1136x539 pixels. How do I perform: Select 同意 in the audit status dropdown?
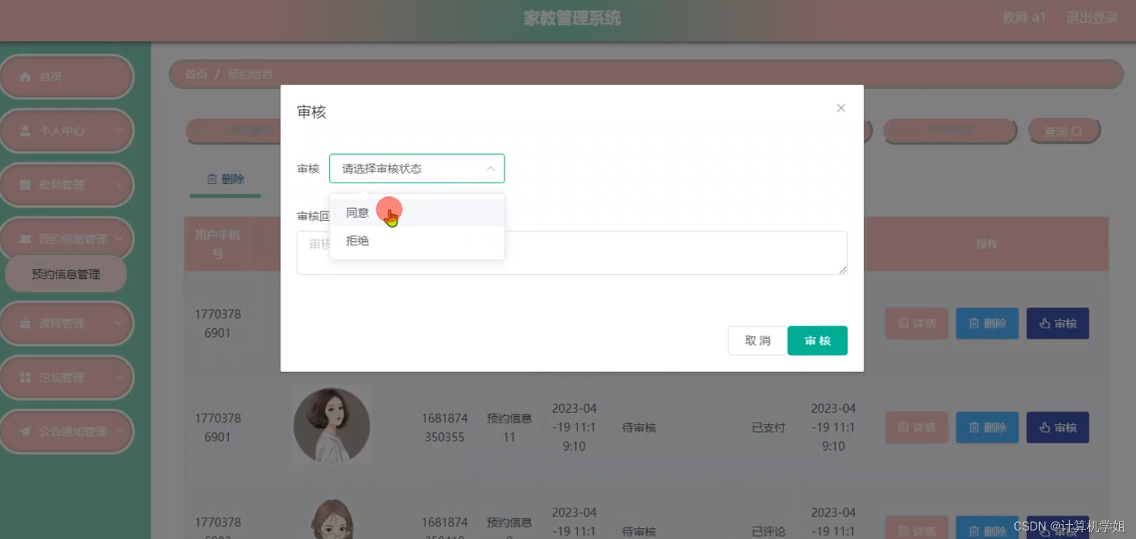pyautogui.click(x=417, y=213)
